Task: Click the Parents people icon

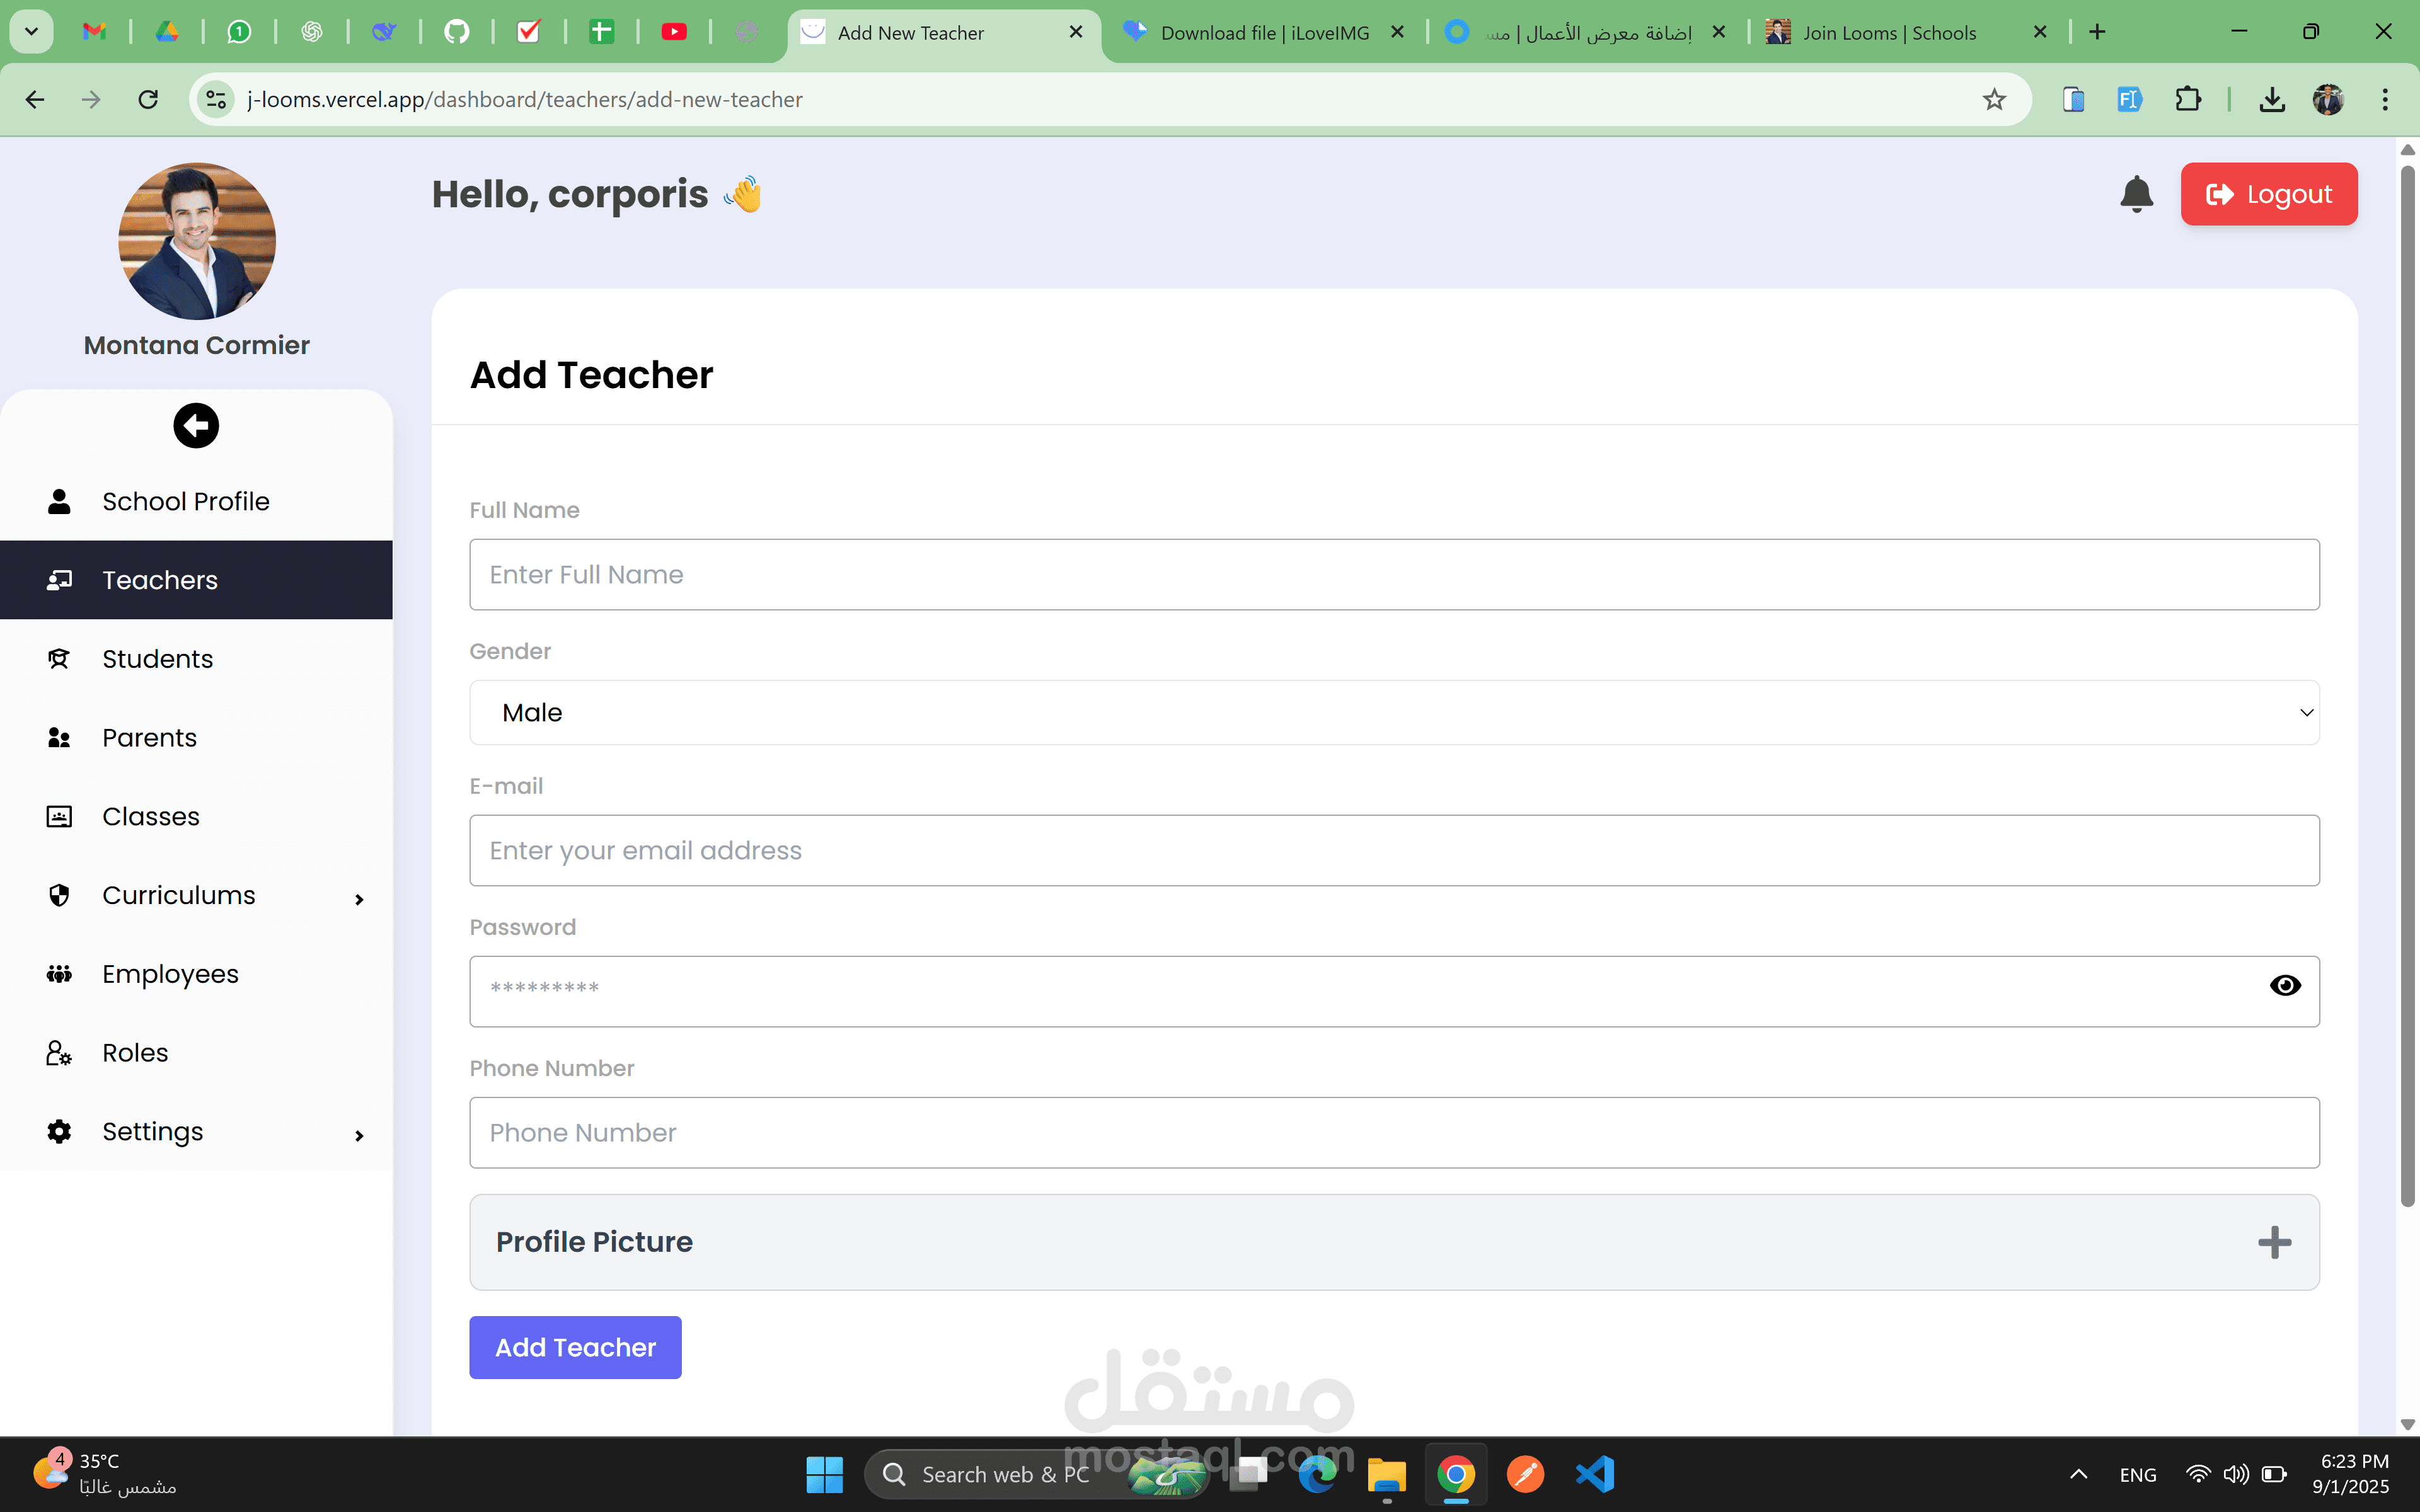Action: [59, 738]
